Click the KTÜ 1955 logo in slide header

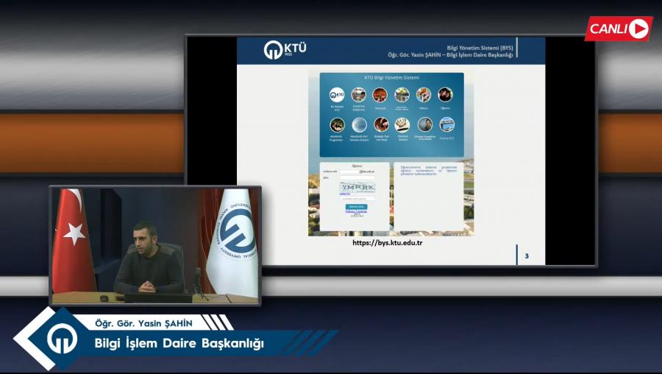[x=285, y=50]
